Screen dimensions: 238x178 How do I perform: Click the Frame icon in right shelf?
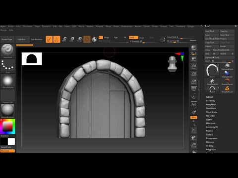pos(194,131)
